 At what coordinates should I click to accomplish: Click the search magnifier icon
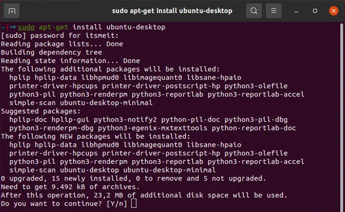point(254,11)
